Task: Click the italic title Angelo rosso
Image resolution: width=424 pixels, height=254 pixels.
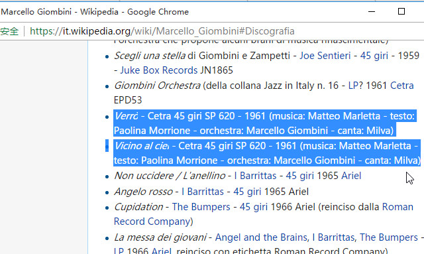Action: (143, 192)
